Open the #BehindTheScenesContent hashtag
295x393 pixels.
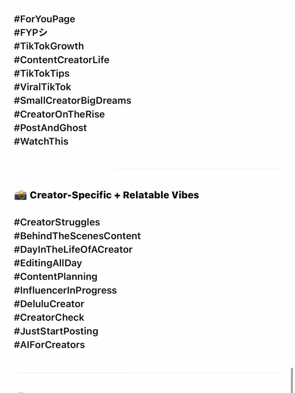(77, 236)
